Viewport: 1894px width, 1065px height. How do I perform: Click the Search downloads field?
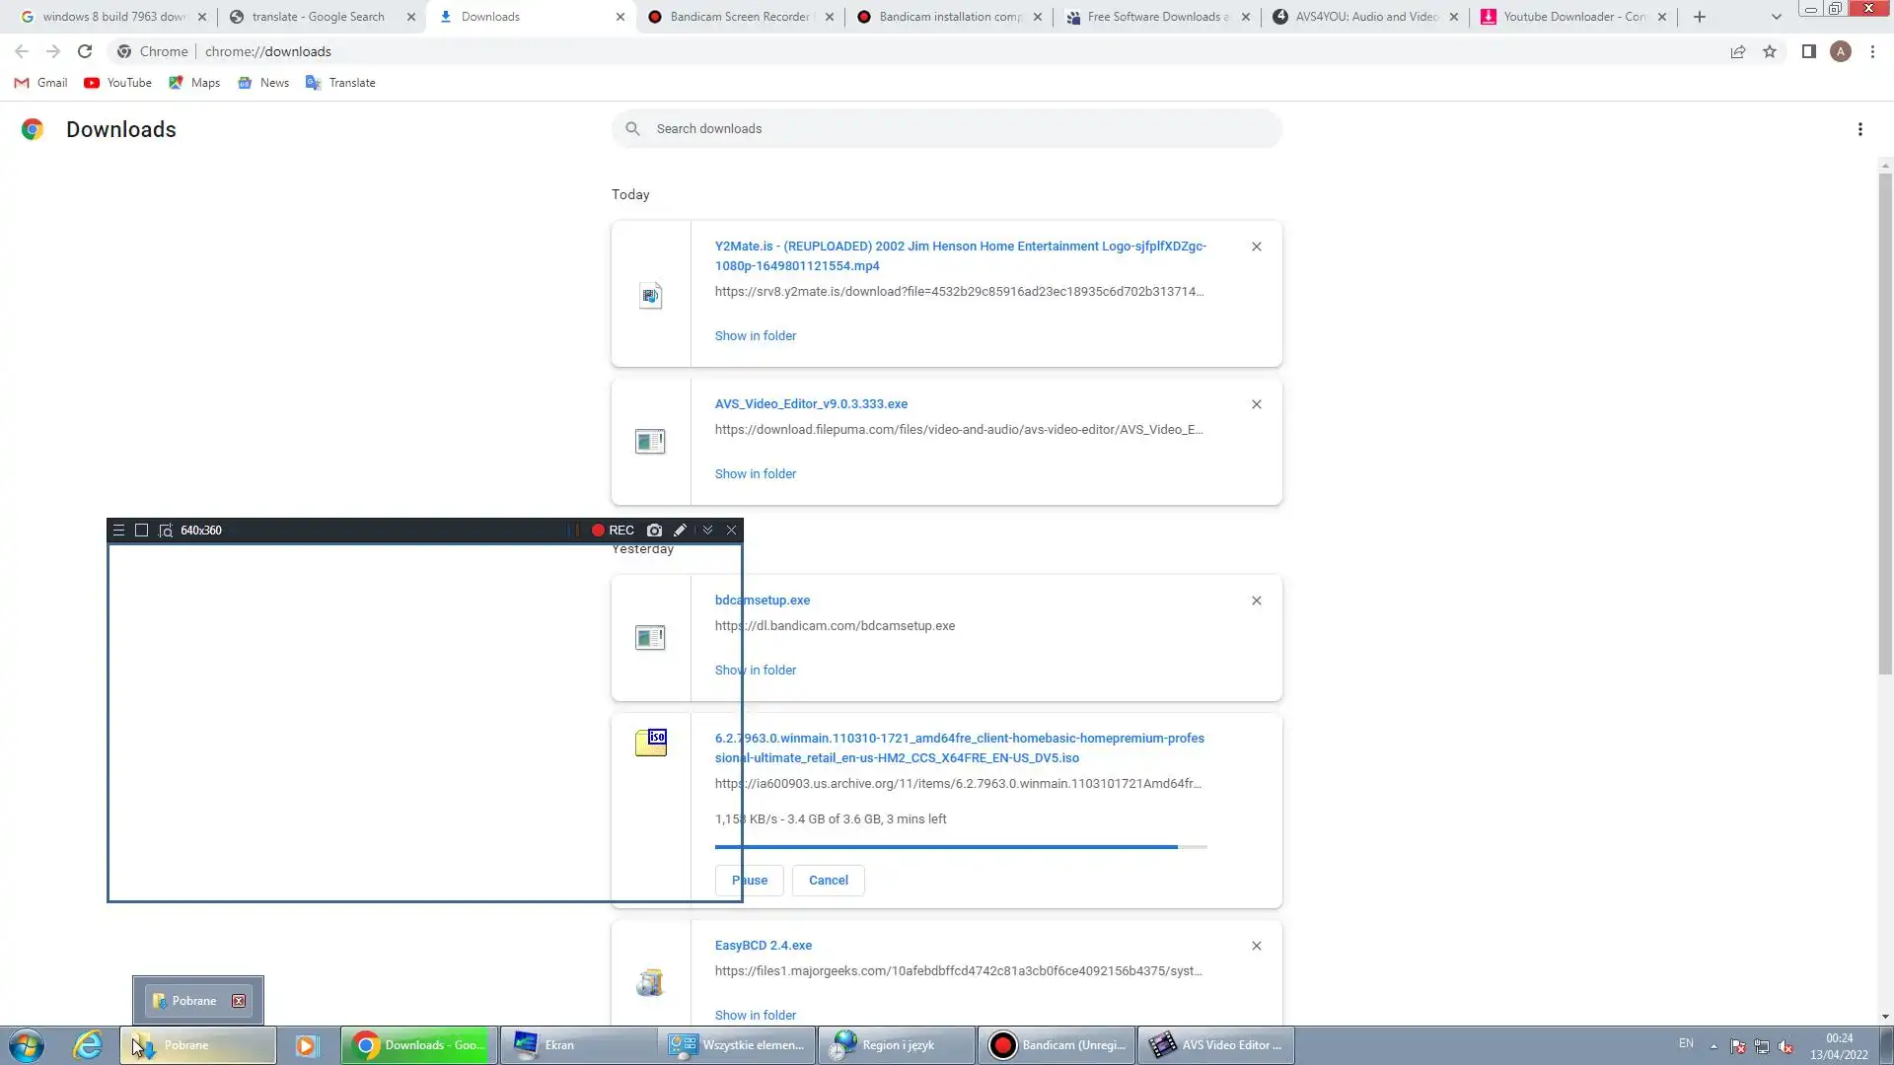[947, 129]
